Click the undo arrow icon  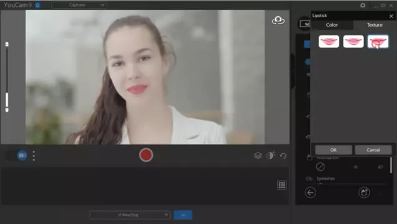click(x=283, y=156)
